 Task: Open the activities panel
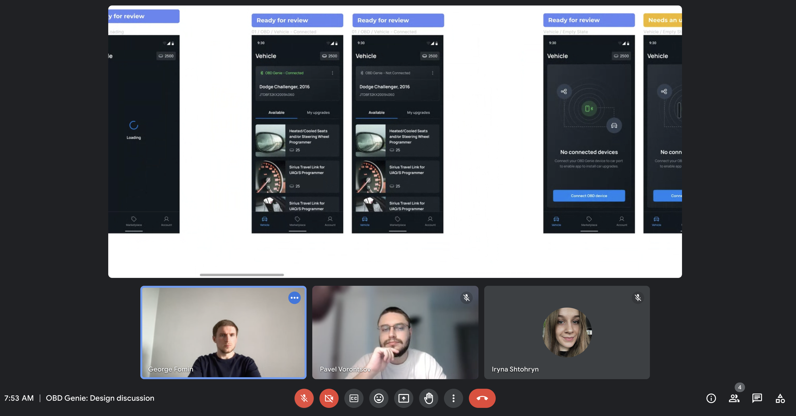point(780,398)
